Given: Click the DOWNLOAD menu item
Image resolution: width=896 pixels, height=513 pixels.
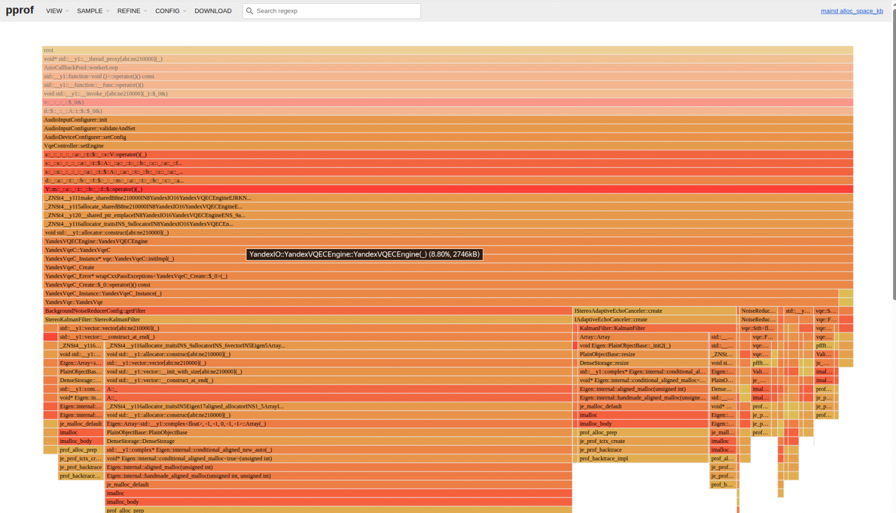Looking at the screenshot, I should (213, 11).
